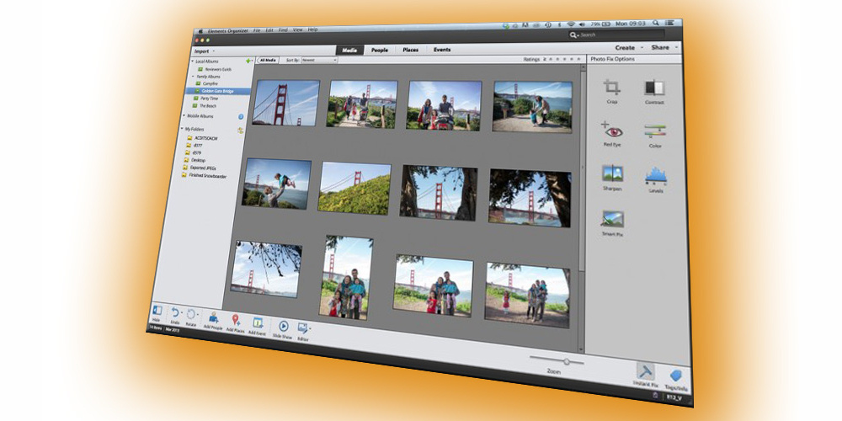Open the Sort By dropdown
The image size is (842, 421).
point(319,61)
